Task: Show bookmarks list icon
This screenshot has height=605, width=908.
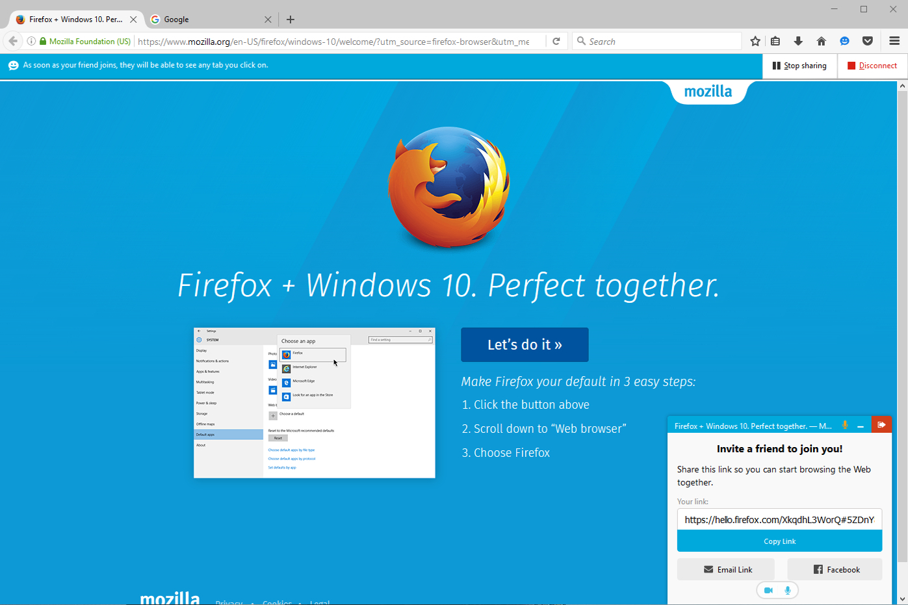Action: (775, 41)
